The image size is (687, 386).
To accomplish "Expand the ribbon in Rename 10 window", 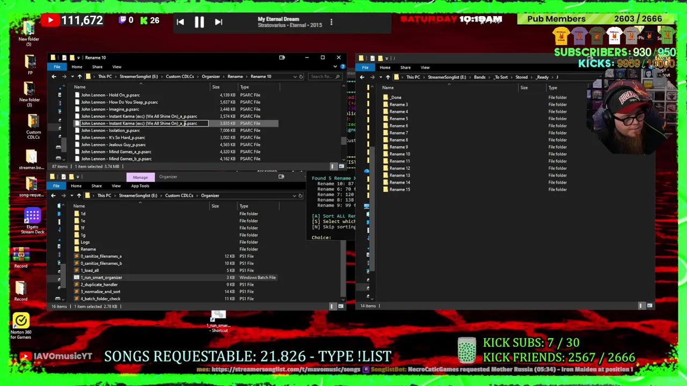I will click(335, 67).
